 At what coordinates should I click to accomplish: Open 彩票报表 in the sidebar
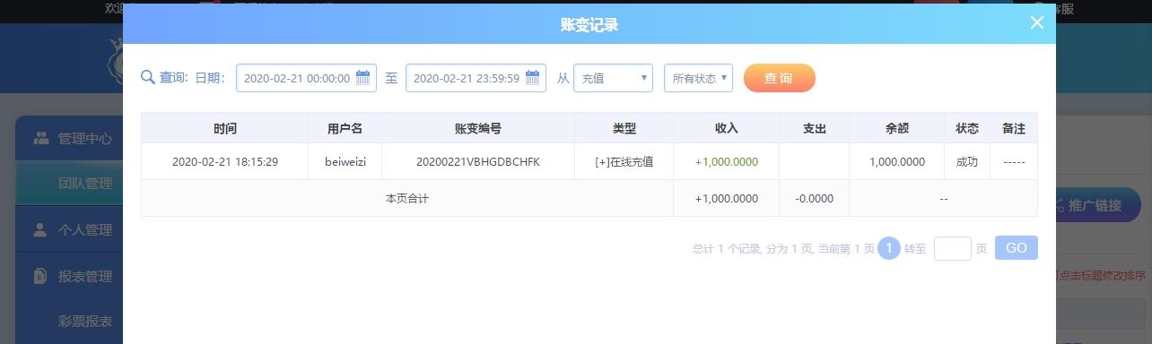pyautogui.click(x=85, y=322)
